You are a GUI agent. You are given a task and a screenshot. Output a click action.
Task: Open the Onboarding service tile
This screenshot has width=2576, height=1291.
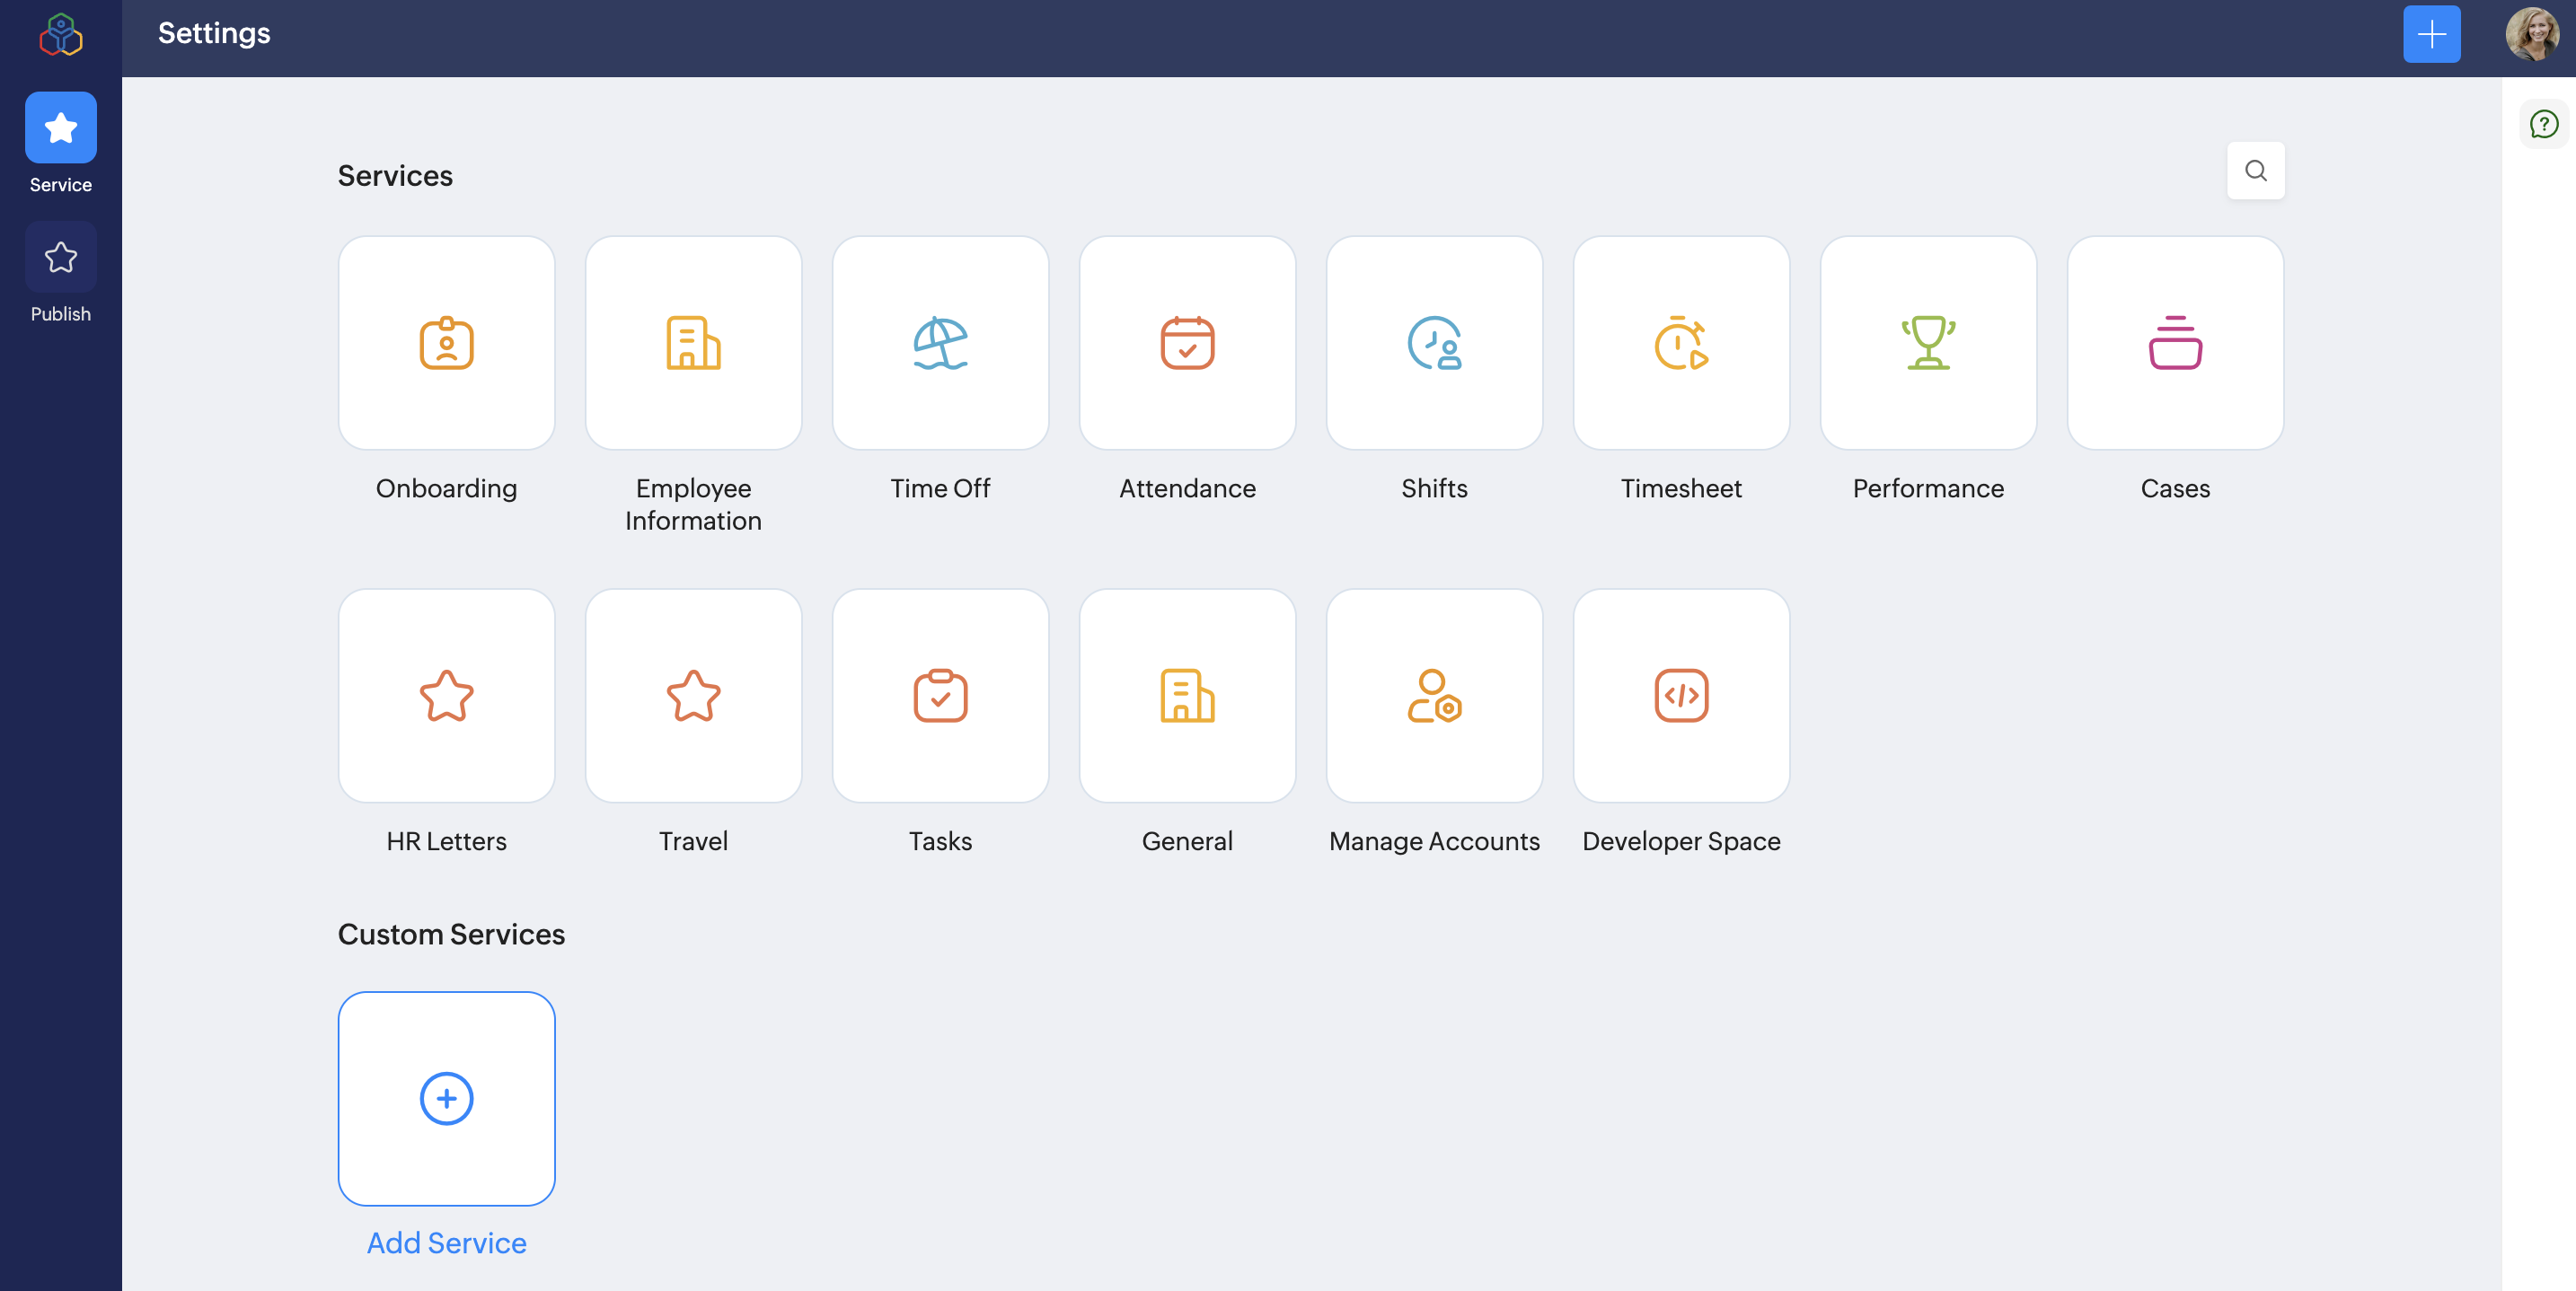[x=446, y=343]
